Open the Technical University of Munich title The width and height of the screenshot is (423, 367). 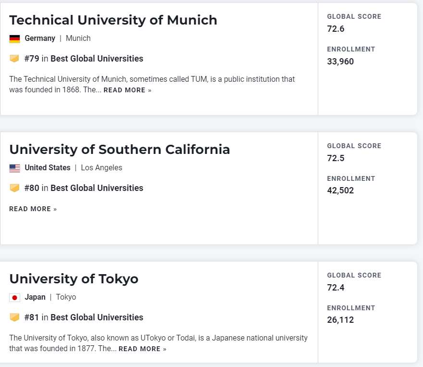click(x=113, y=20)
